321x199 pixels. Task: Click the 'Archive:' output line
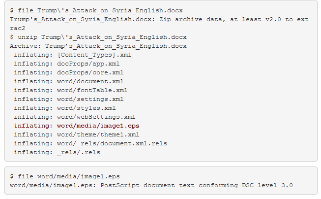tap(98, 46)
